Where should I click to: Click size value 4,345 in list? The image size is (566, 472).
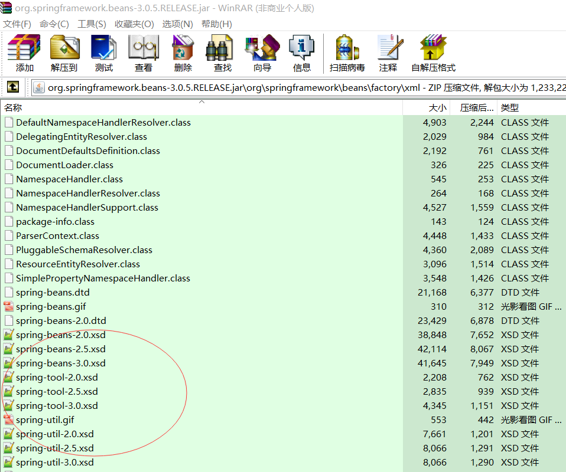435,406
